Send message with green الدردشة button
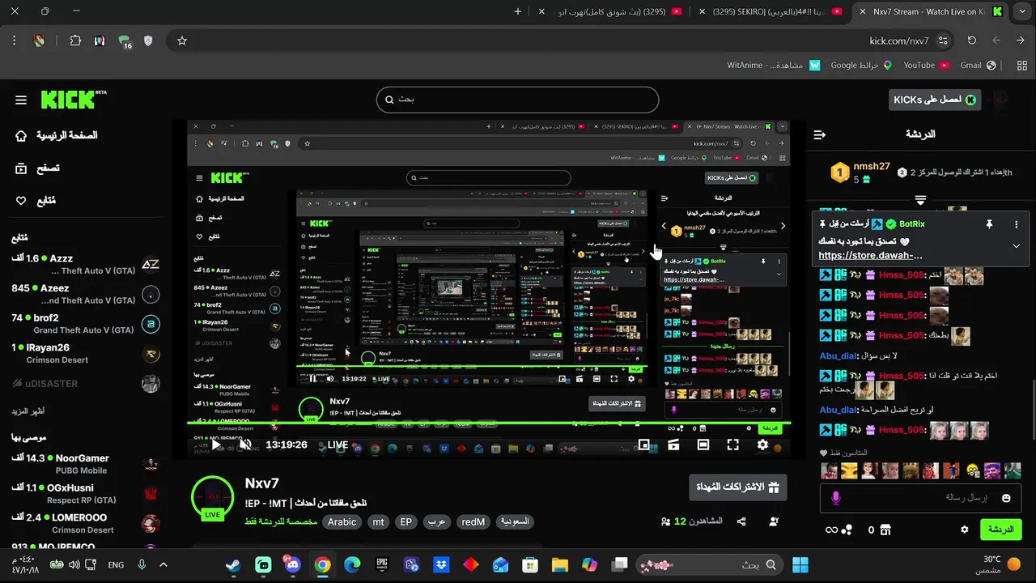This screenshot has width=1036, height=583. (1000, 530)
